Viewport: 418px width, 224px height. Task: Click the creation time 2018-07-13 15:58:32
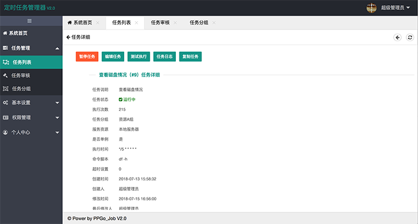click(x=138, y=179)
